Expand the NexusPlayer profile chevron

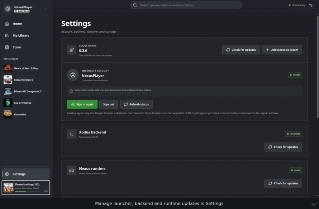coord(46,9)
